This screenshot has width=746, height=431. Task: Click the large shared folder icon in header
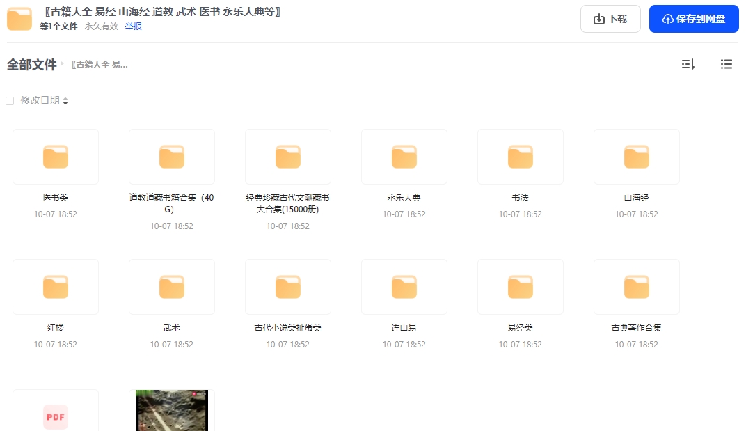click(19, 19)
